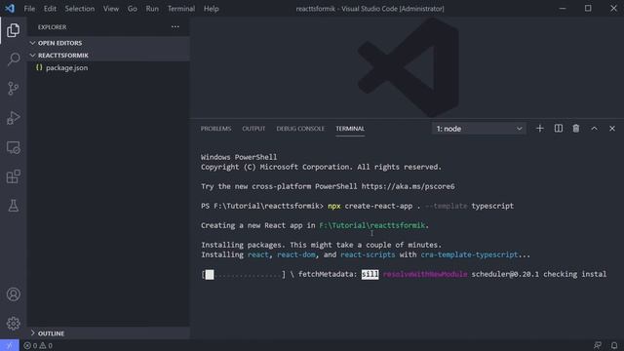Image resolution: width=624 pixels, height=351 pixels.
Task: Follow the https://aka.ms/pscore6 link
Action: [x=408, y=186]
